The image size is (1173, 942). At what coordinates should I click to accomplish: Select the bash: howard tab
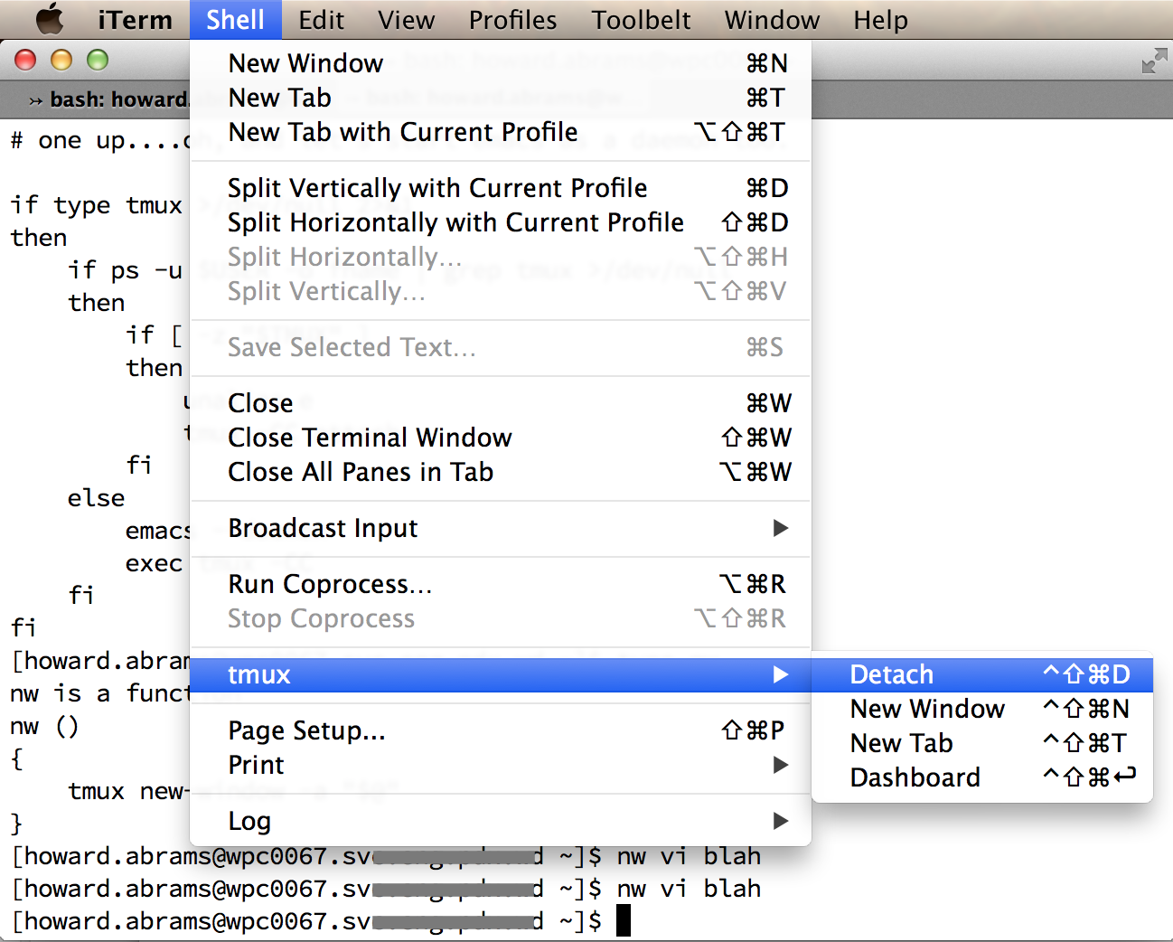(x=107, y=99)
